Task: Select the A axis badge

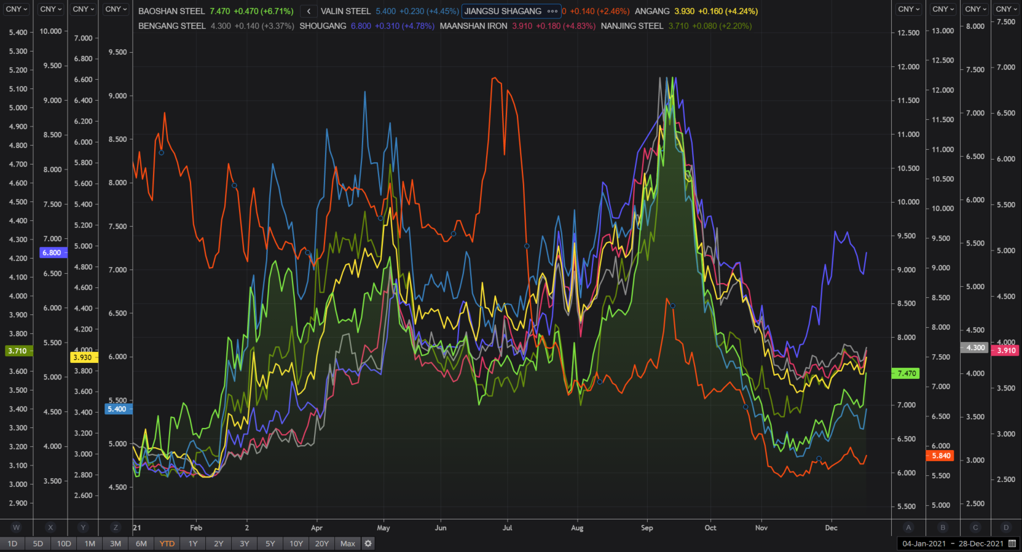Action: click(x=908, y=527)
